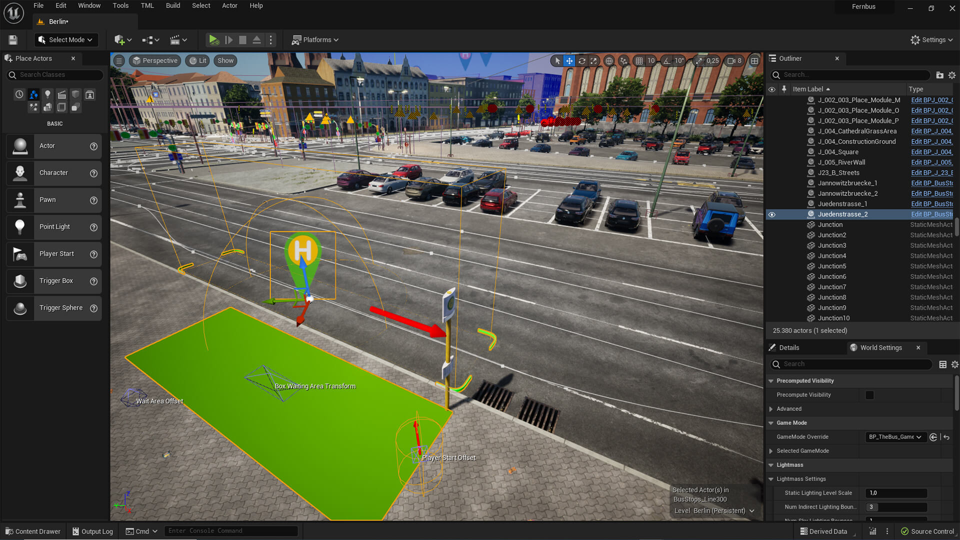Open the Content Drawer
Screen dimensions: 960x540
pyautogui.click(x=33, y=531)
